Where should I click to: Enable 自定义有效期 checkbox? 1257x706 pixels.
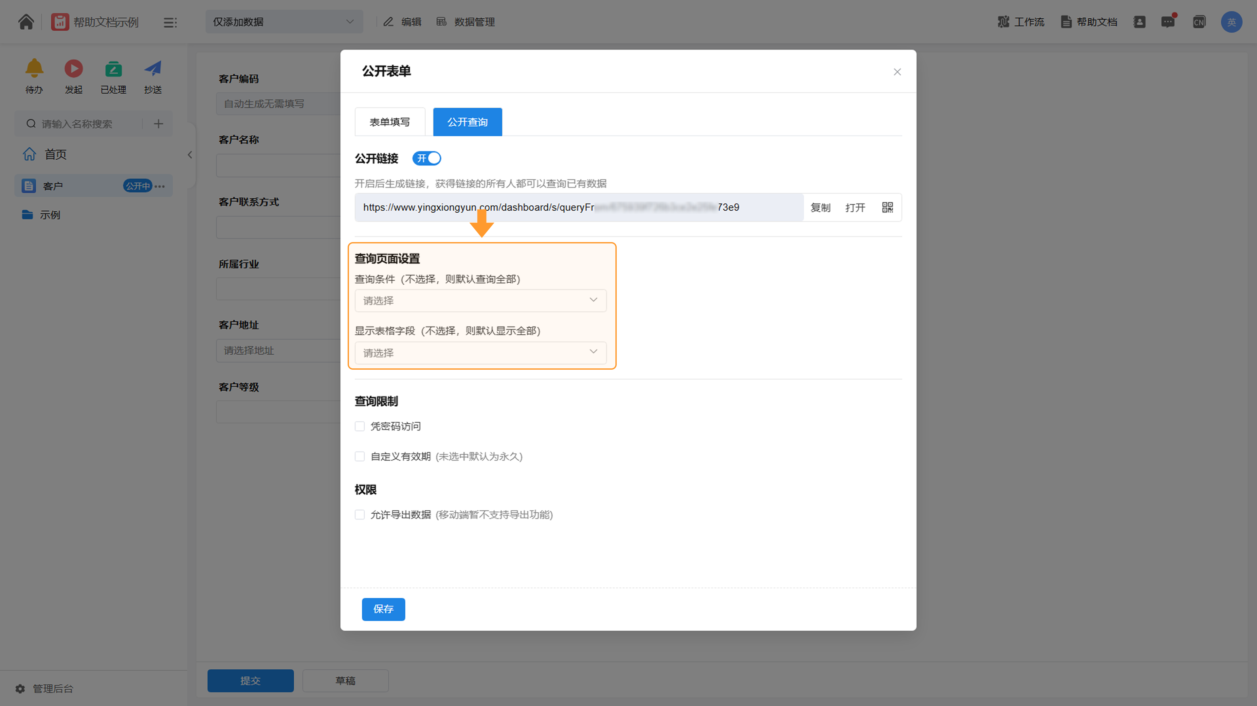tap(360, 457)
